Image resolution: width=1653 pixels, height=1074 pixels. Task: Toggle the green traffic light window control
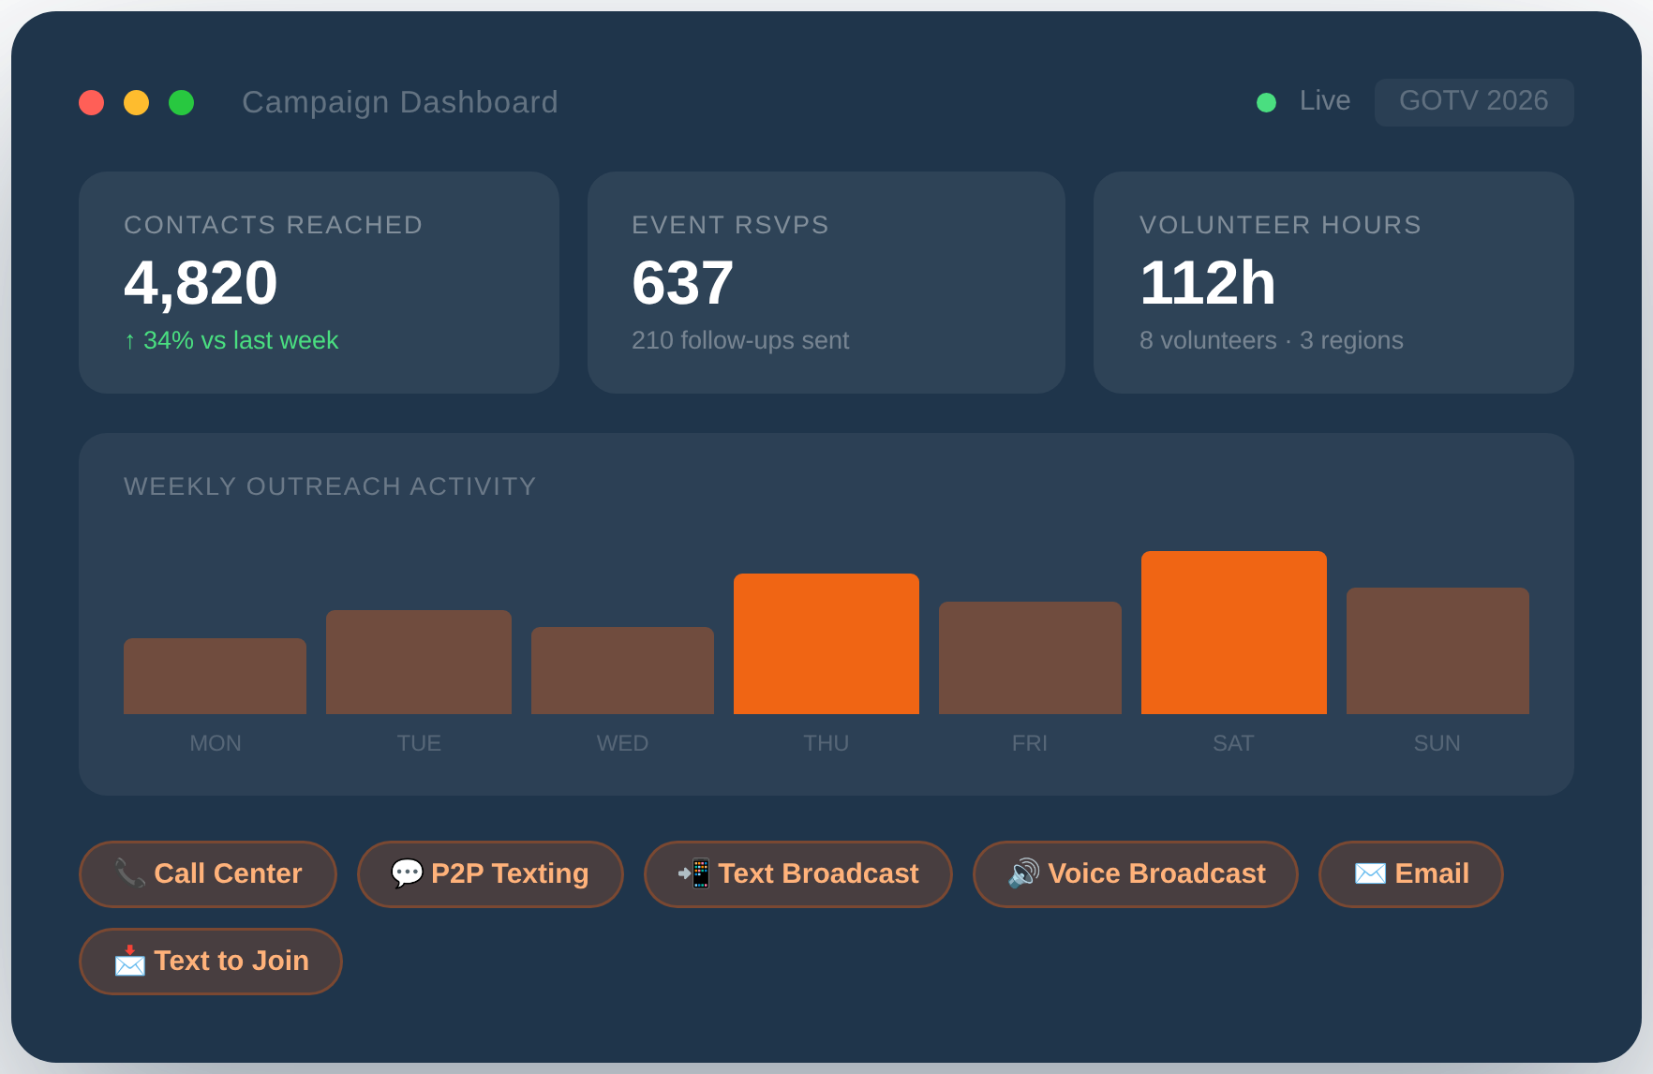point(181,101)
